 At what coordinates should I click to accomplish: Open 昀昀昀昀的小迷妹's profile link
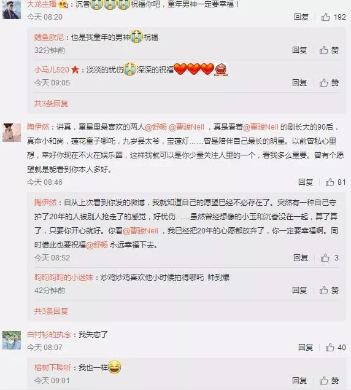click(x=64, y=278)
